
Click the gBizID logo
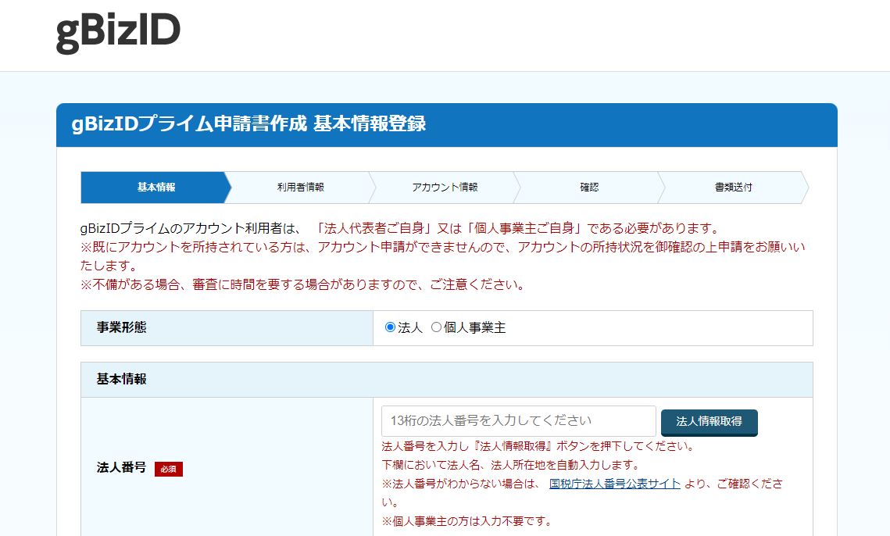pyautogui.click(x=118, y=33)
